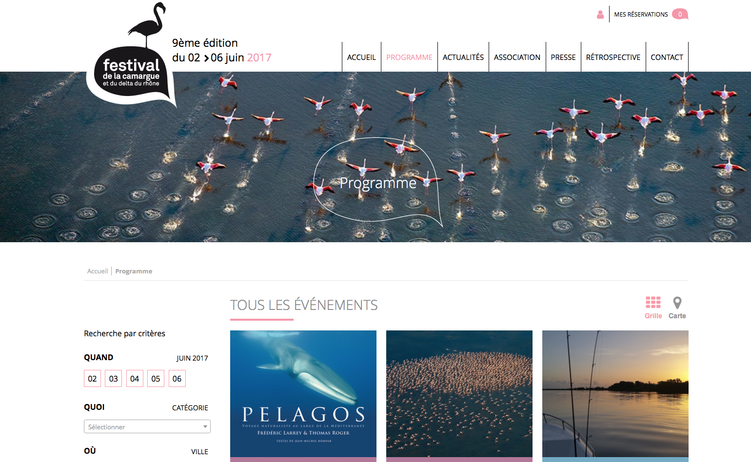This screenshot has width=751, height=462.
Task: Open the Accueil menu item
Action: [361, 57]
